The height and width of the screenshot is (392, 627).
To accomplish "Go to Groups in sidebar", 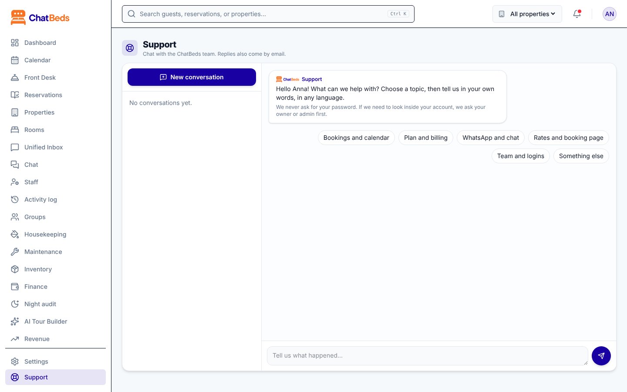I will coord(55,217).
